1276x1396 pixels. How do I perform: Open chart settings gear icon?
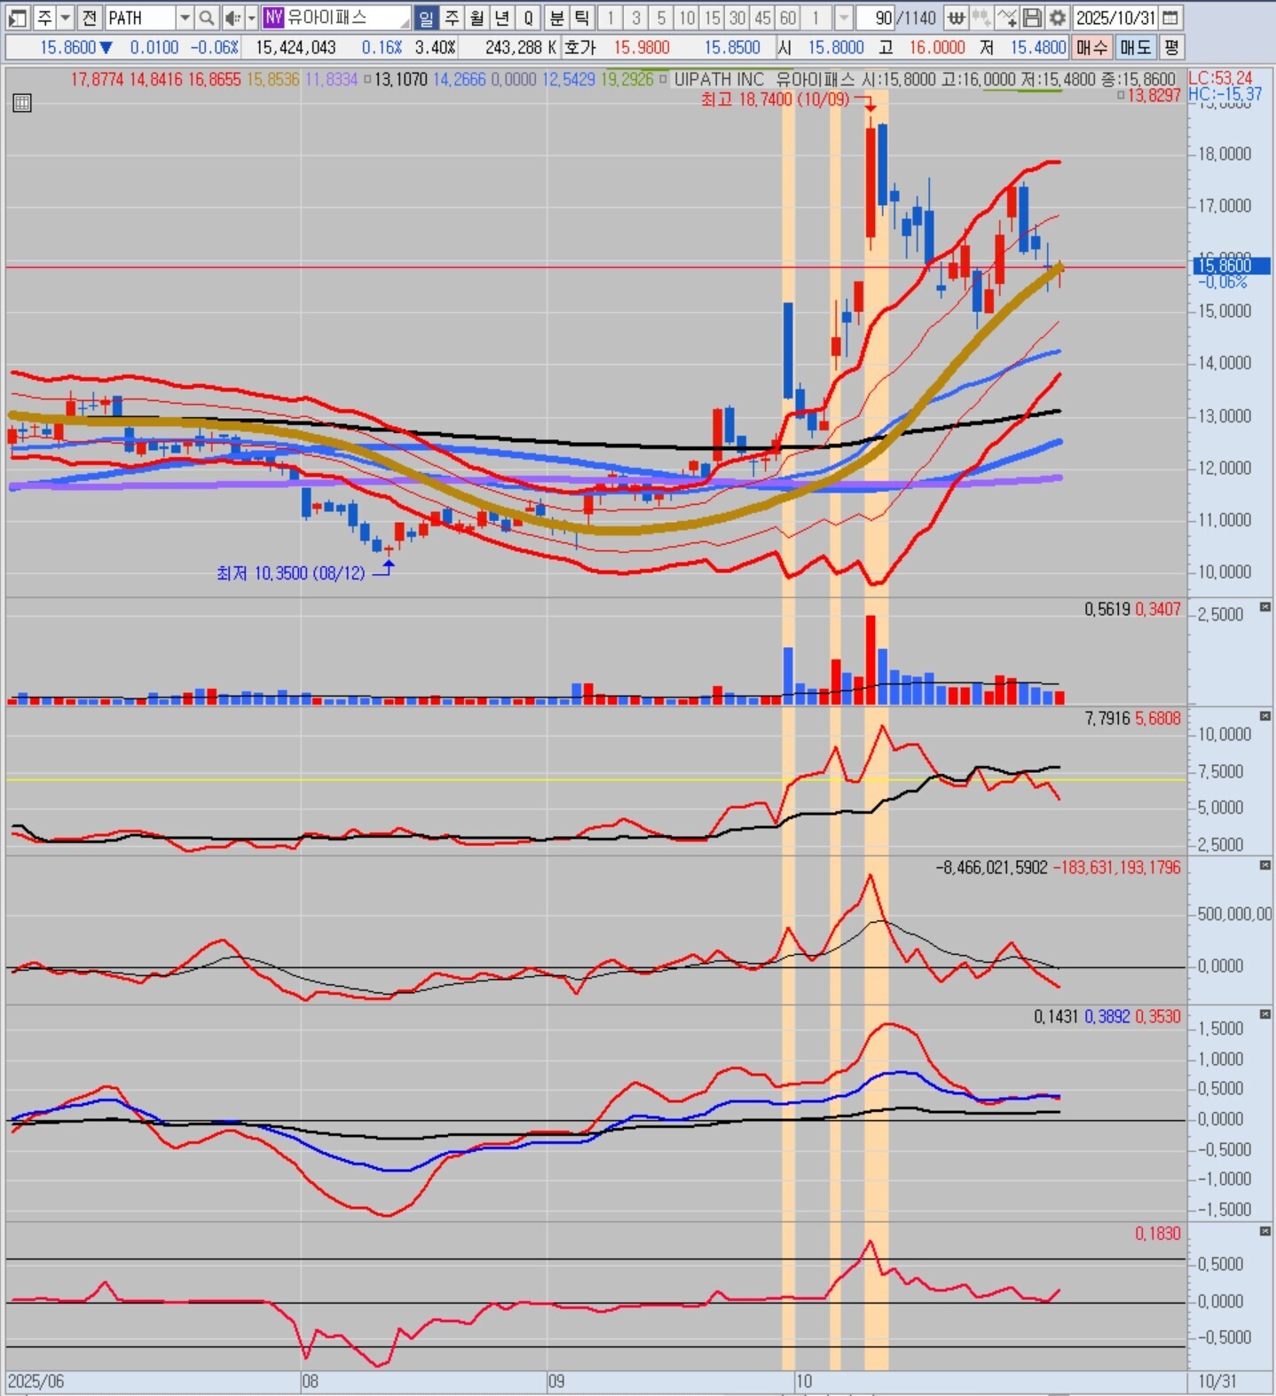tap(1058, 18)
